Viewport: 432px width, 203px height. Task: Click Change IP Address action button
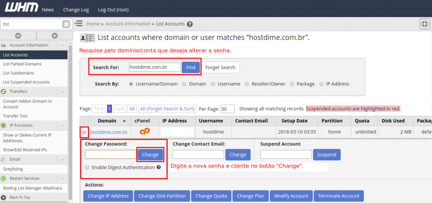[108, 196]
